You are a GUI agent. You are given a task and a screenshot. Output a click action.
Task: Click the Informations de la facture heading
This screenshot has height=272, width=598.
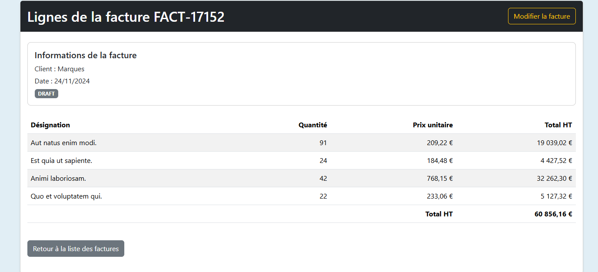86,55
